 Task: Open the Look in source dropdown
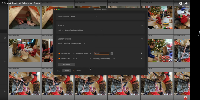[83, 30]
